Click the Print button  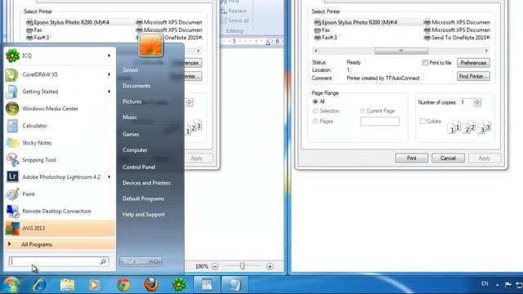[412, 158]
